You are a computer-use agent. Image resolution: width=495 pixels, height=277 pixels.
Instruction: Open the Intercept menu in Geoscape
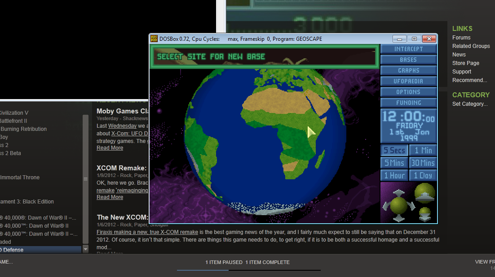point(408,49)
